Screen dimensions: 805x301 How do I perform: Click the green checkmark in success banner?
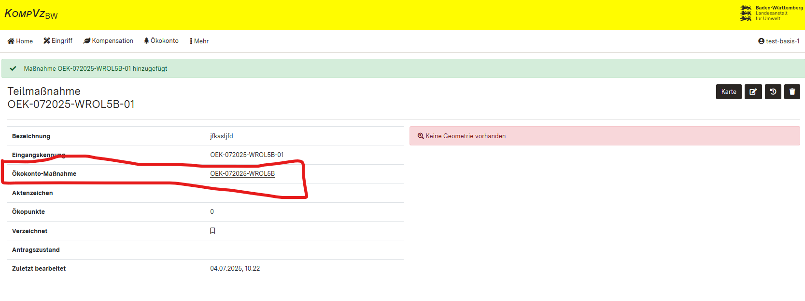tap(13, 68)
